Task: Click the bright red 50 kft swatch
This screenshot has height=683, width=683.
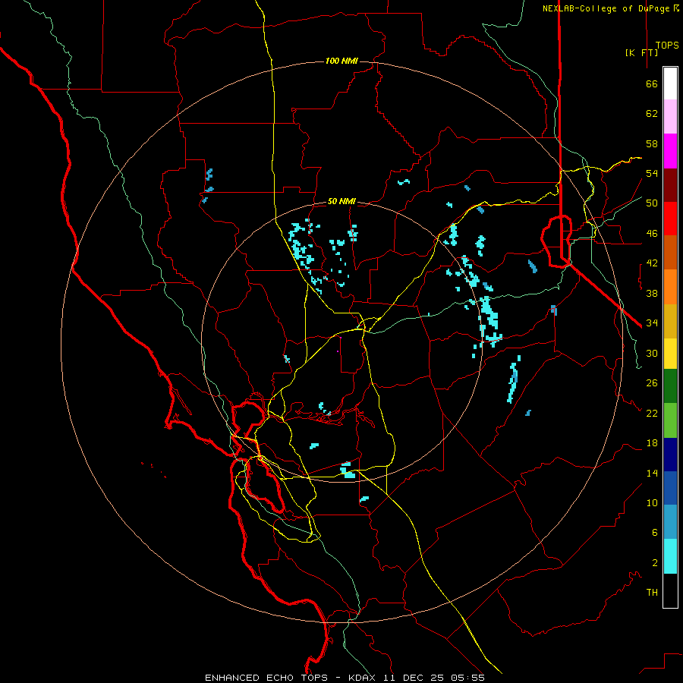Action: click(x=670, y=219)
